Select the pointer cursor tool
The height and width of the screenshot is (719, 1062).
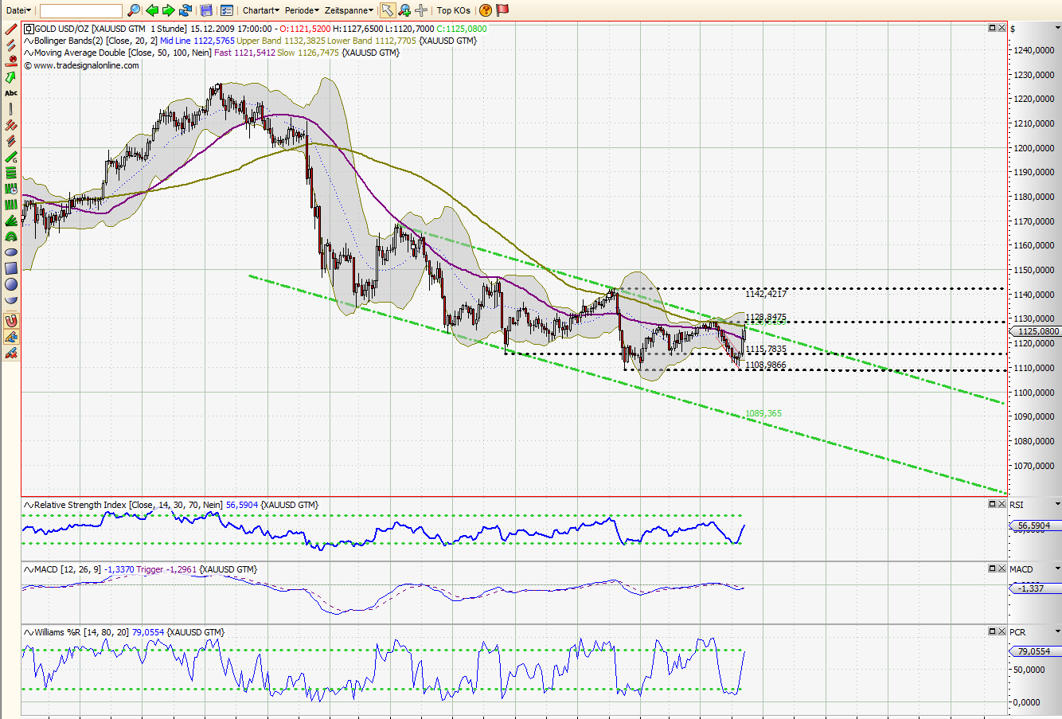click(387, 10)
